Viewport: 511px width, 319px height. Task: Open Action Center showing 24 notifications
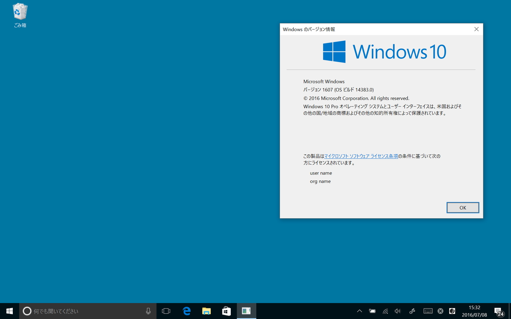tap(498, 311)
